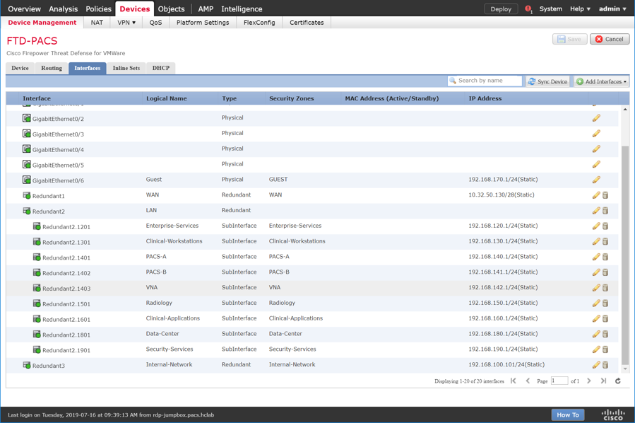Edit the Redundant2.1401 PACS-A subinterface
Screen dimensions: 635x423
click(x=596, y=257)
